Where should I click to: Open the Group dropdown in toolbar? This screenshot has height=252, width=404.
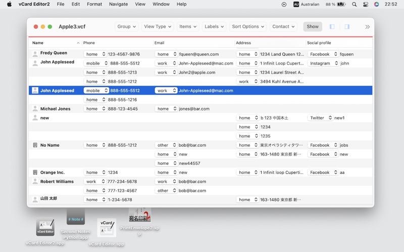point(127,27)
